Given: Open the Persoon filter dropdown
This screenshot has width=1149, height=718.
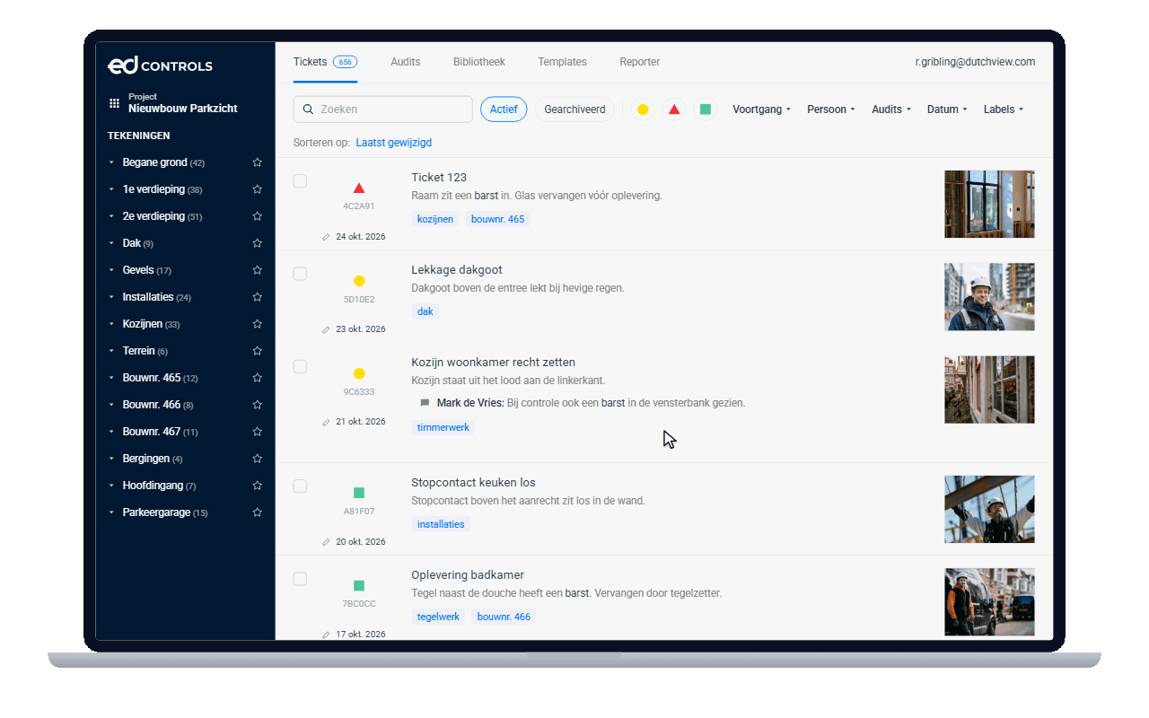Looking at the screenshot, I should [830, 109].
